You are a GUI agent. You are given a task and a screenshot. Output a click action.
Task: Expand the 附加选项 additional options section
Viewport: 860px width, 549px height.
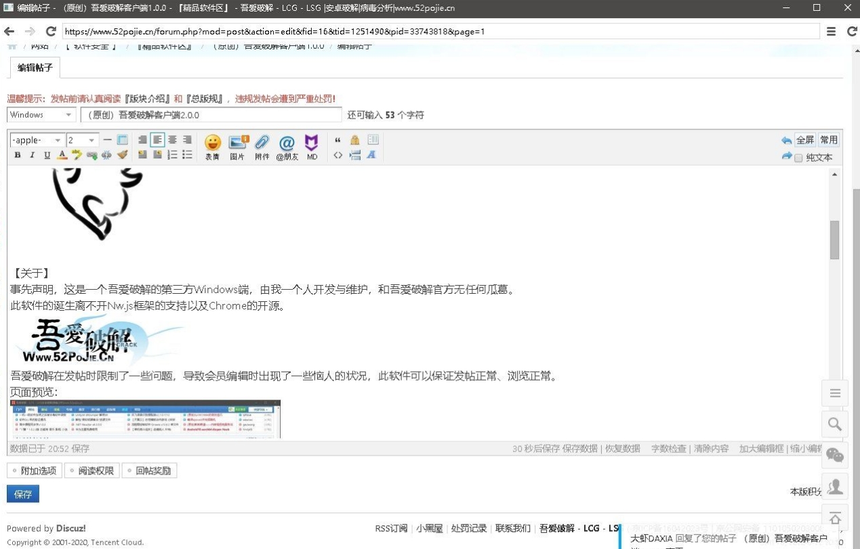click(35, 470)
